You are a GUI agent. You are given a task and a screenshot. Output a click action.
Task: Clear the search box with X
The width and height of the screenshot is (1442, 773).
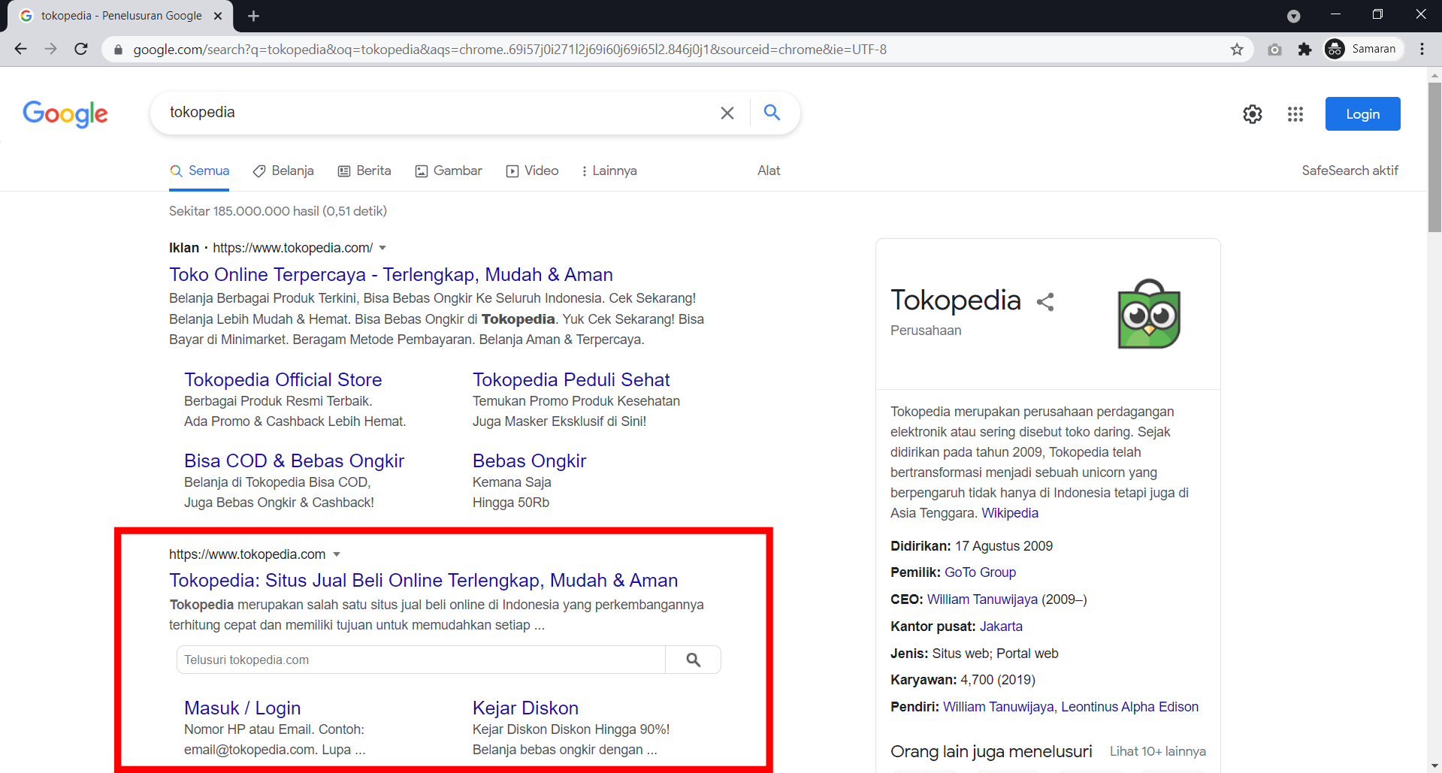[727, 113]
